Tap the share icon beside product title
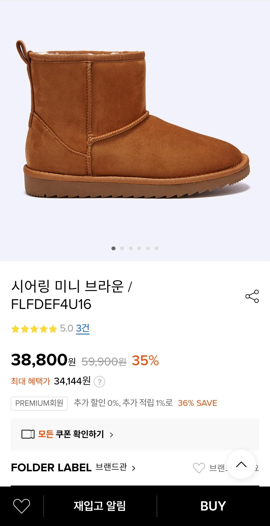 252,296
